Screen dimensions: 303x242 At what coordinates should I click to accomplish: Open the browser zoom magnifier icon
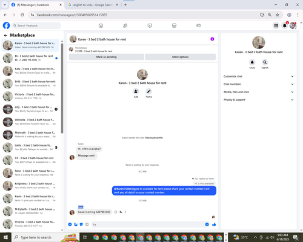point(270,15)
